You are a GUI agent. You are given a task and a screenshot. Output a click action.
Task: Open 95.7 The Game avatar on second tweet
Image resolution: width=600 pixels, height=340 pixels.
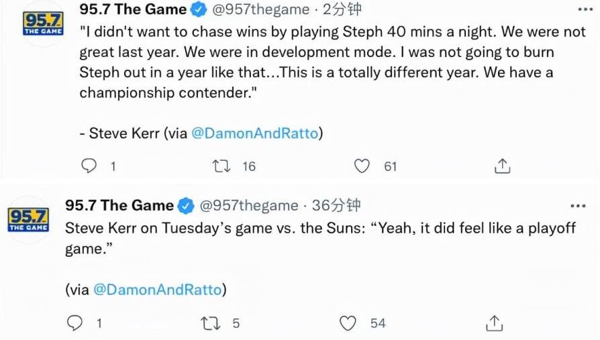click(x=28, y=219)
